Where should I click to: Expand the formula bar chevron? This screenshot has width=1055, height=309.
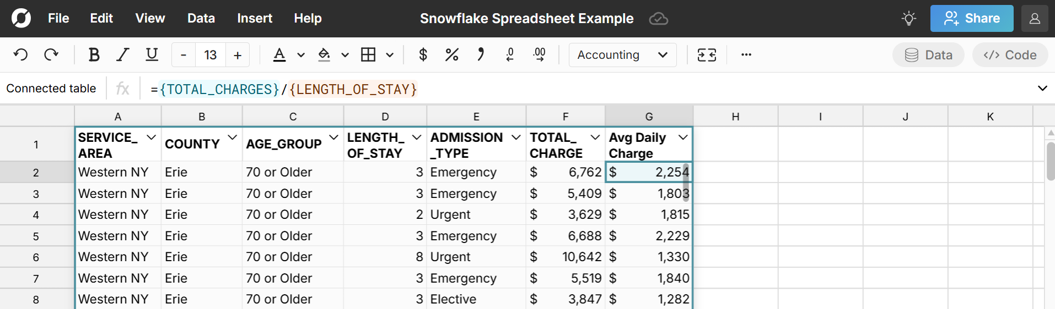(x=1042, y=89)
